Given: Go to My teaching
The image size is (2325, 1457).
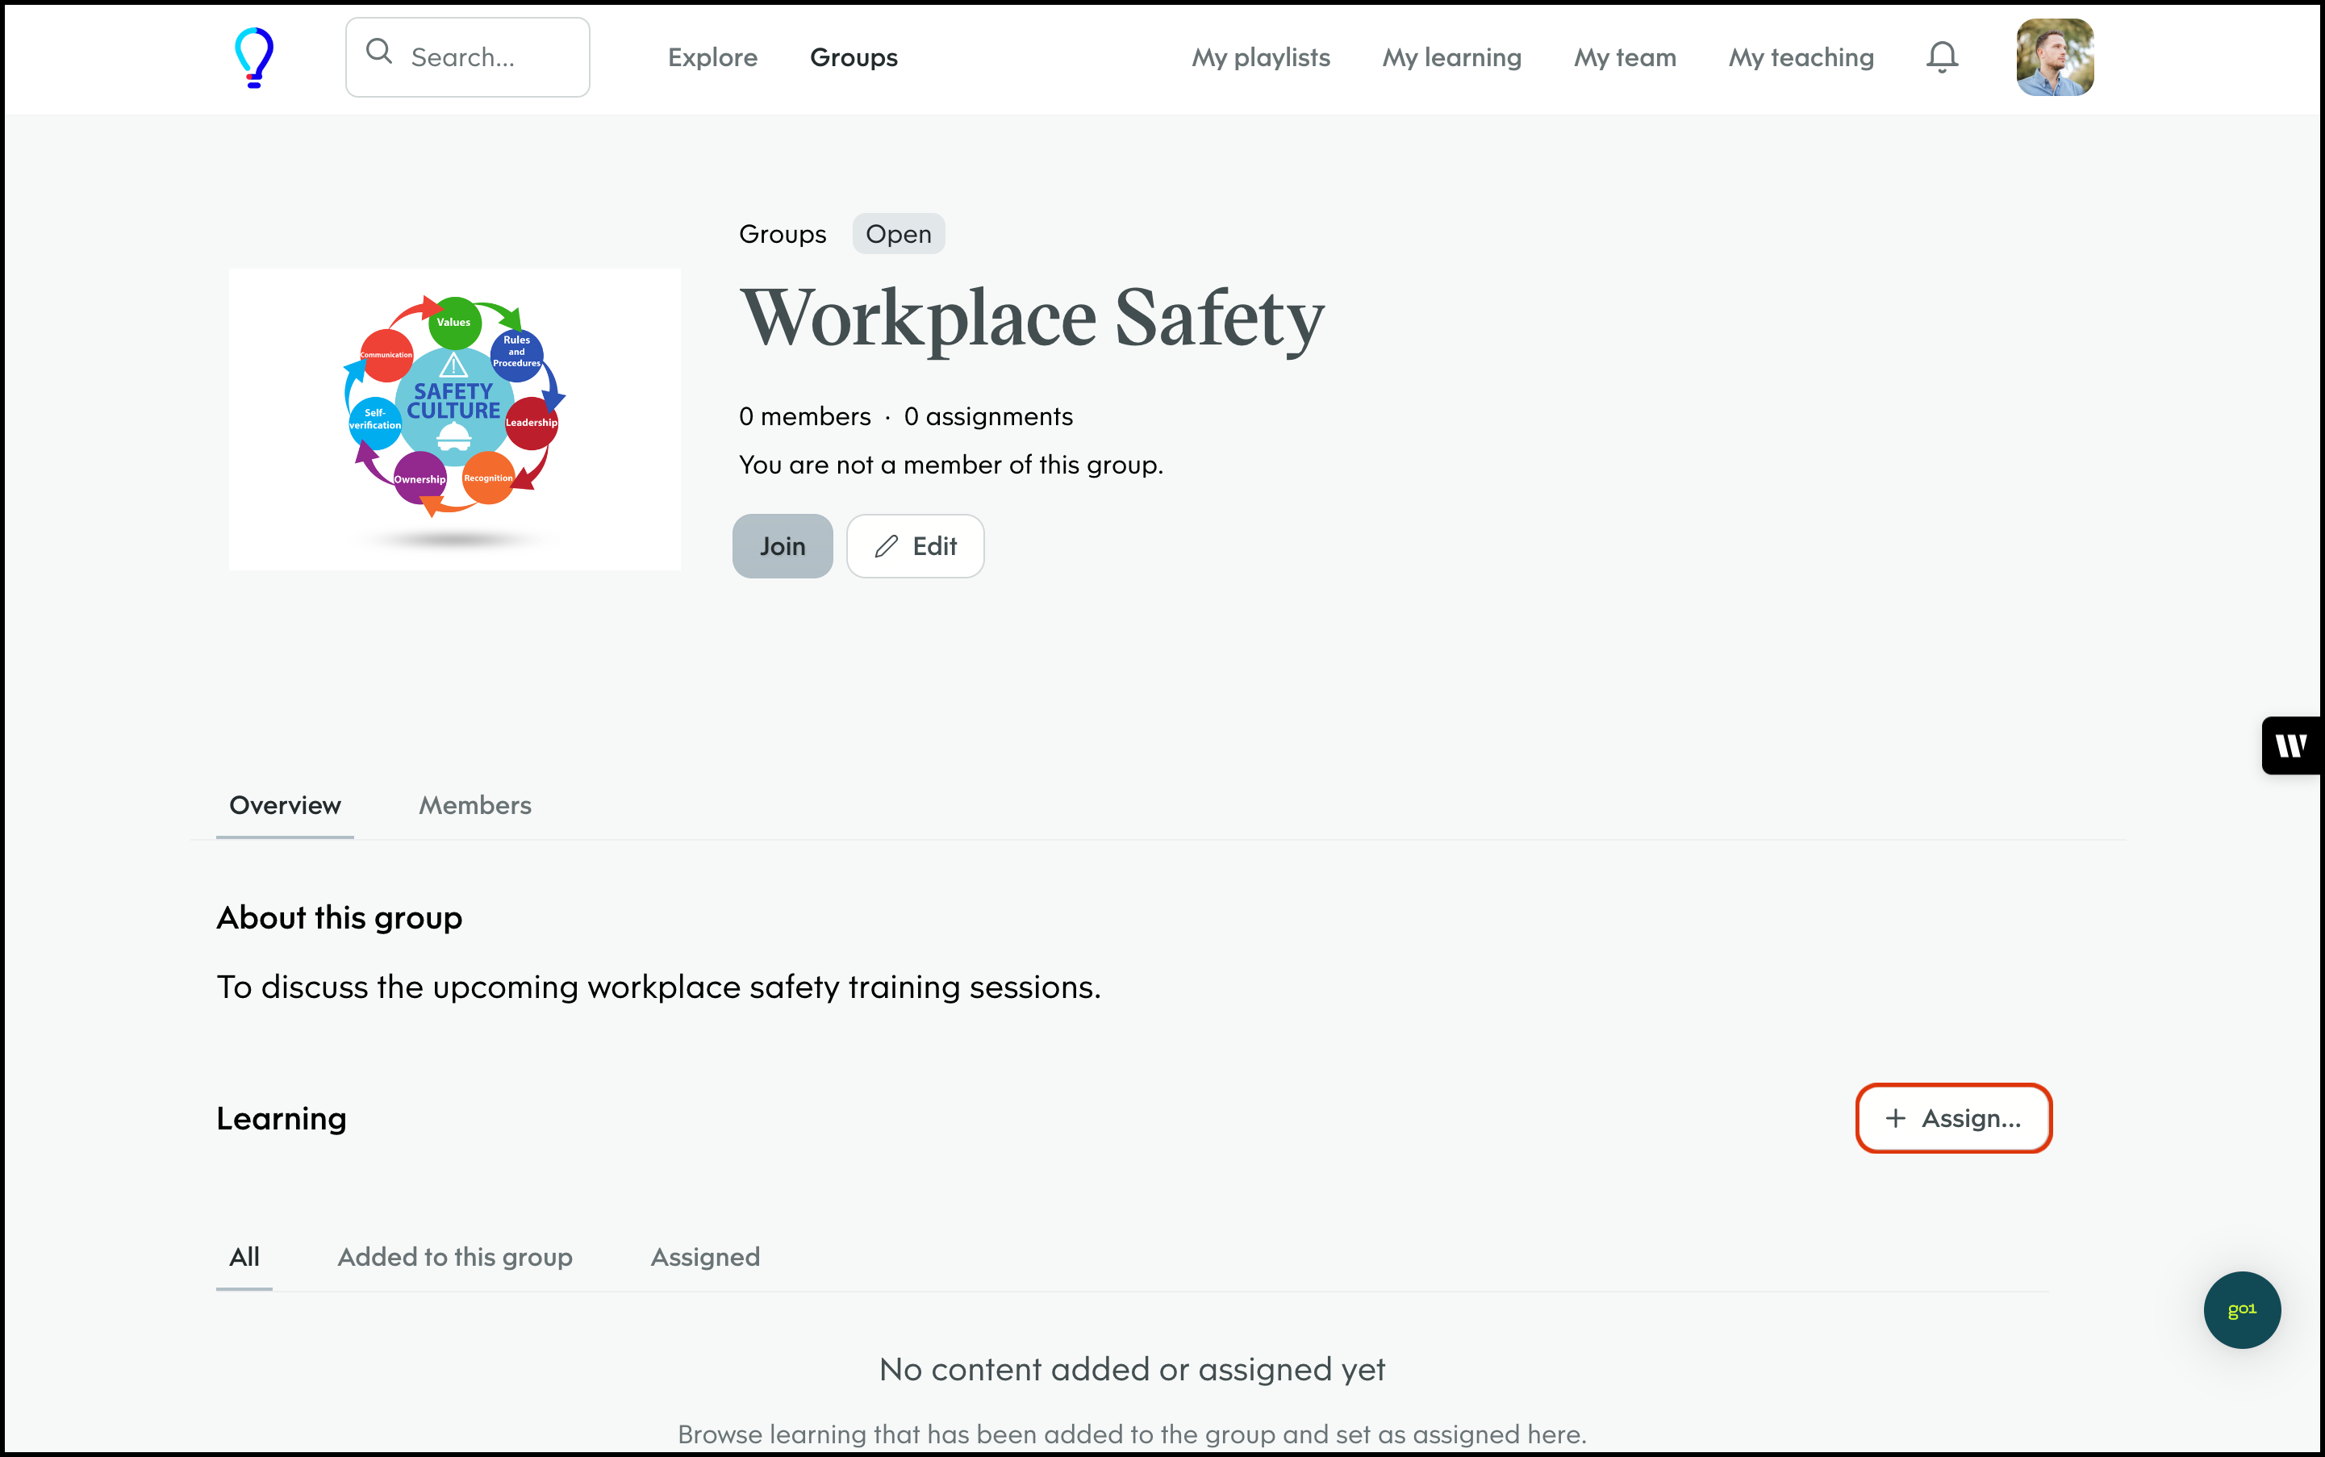Looking at the screenshot, I should tap(1800, 58).
